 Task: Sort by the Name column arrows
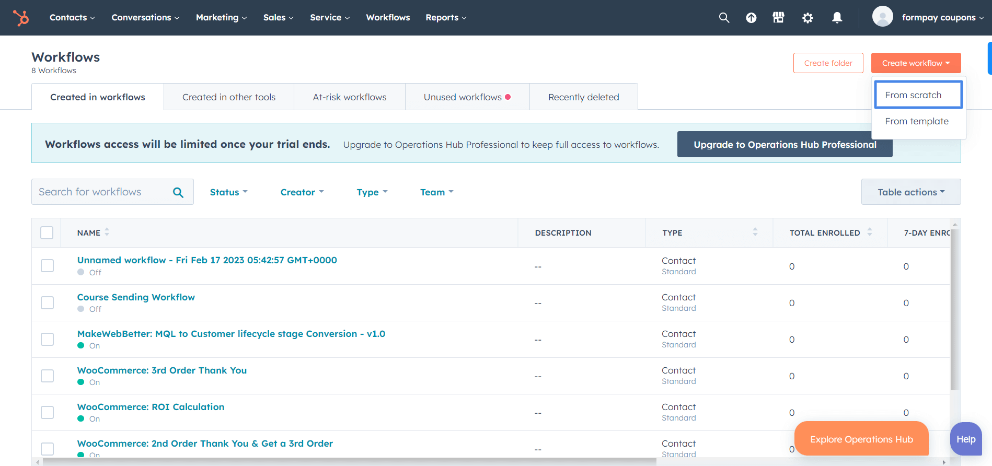coord(107,232)
